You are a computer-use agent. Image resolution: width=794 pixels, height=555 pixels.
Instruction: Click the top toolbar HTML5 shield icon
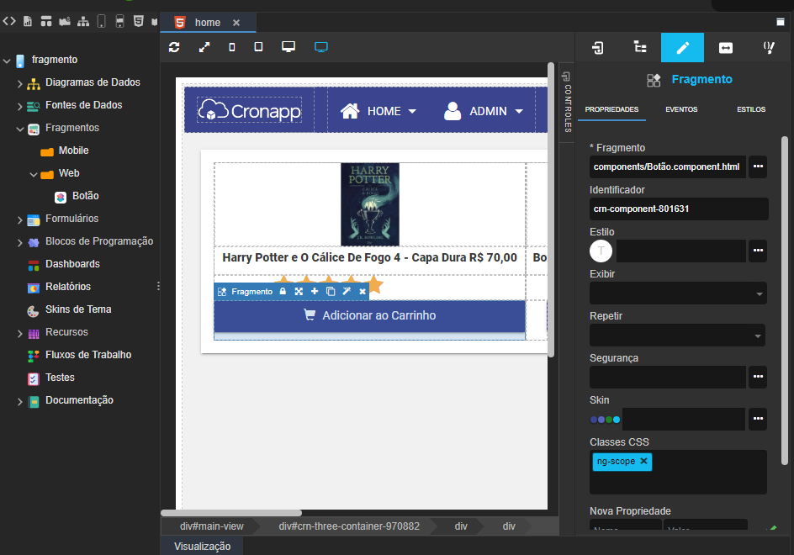coord(138,21)
